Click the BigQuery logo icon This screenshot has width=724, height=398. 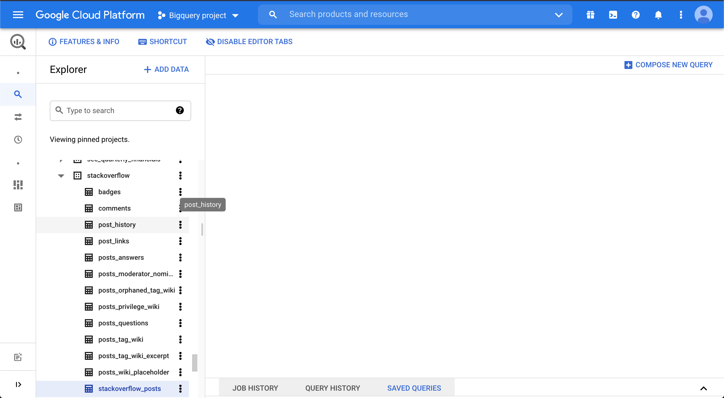(x=18, y=42)
